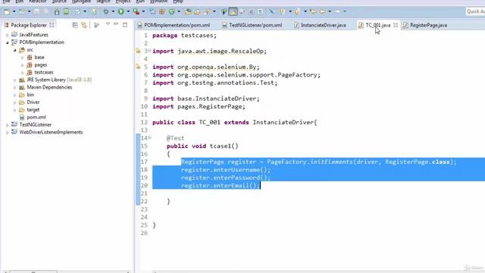Click the Open Type toolbar icon

[188, 12]
